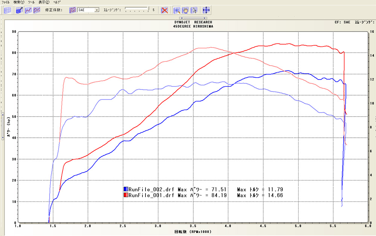The width and height of the screenshot is (376, 236).
Task: Click the fourth toolbar graph icon with red curves
Action: pos(36,10)
